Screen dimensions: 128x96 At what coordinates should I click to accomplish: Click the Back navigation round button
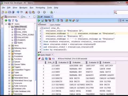coord(39,12)
